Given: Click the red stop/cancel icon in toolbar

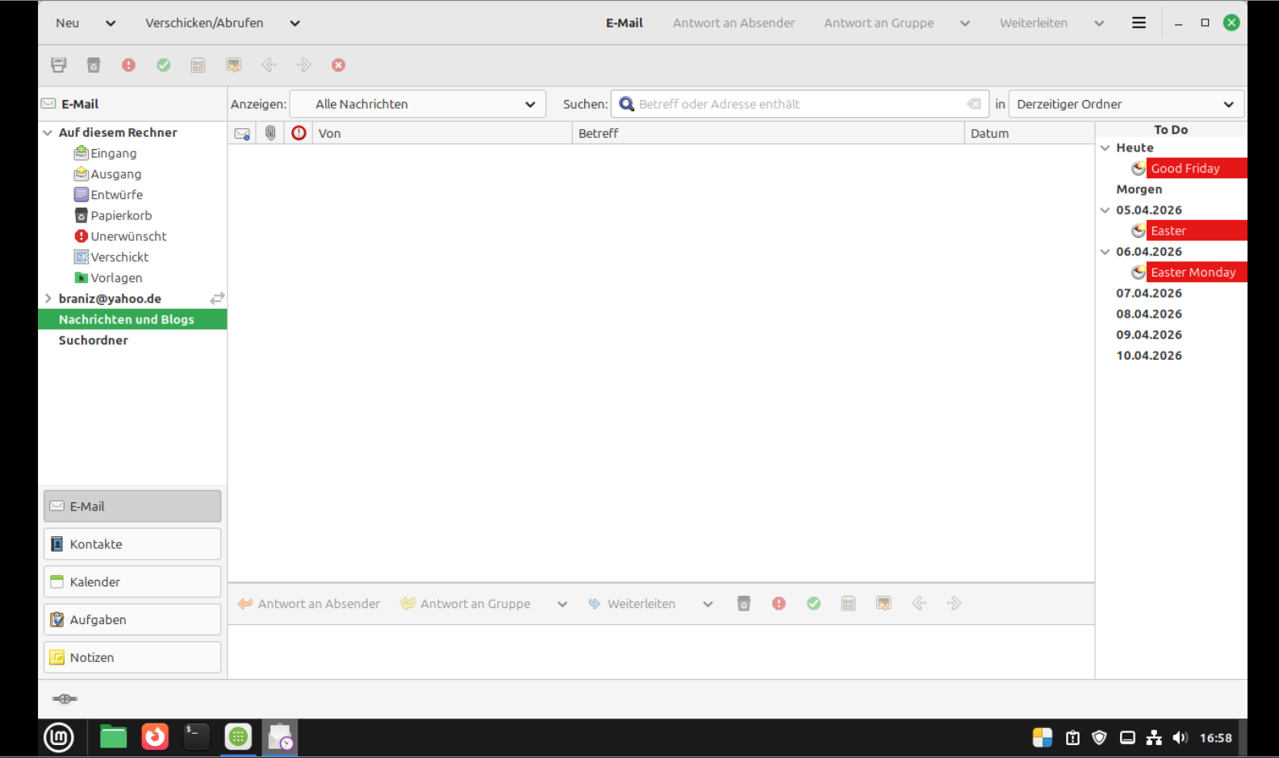Looking at the screenshot, I should pyautogui.click(x=338, y=65).
